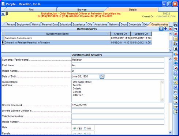Go to next record with single-down arrow icon

coord(176,107)
